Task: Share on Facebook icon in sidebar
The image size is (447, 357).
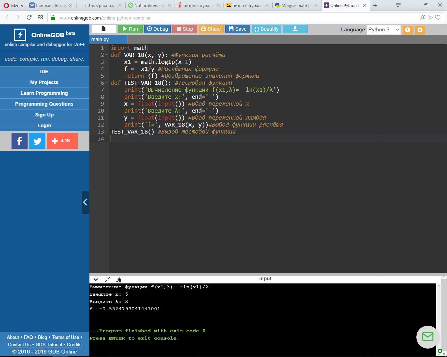Action: point(20,141)
